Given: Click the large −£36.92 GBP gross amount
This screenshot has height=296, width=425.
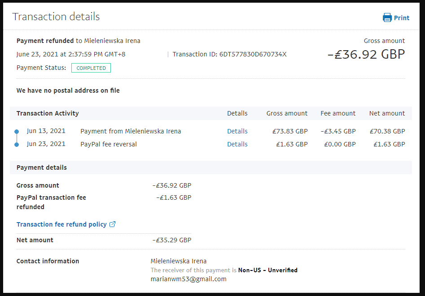Looking at the screenshot, I should point(366,54).
